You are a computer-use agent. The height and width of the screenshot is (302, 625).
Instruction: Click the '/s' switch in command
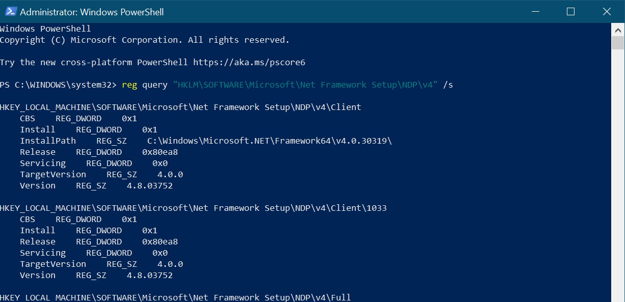448,85
